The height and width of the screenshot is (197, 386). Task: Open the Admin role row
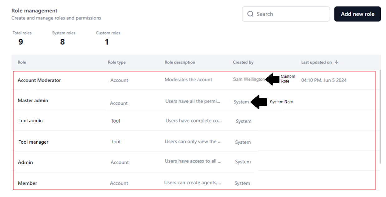[x=25, y=162]
